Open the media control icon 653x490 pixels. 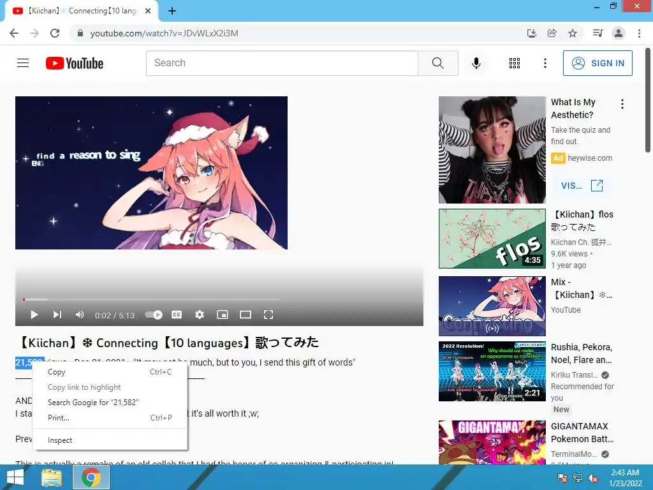(598, 33)
